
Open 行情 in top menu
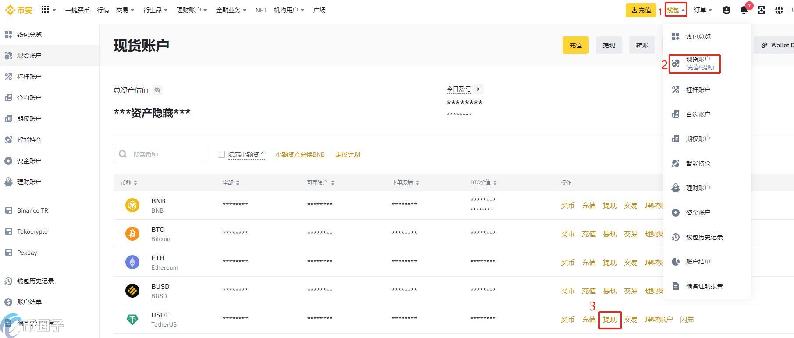(103, 10)
